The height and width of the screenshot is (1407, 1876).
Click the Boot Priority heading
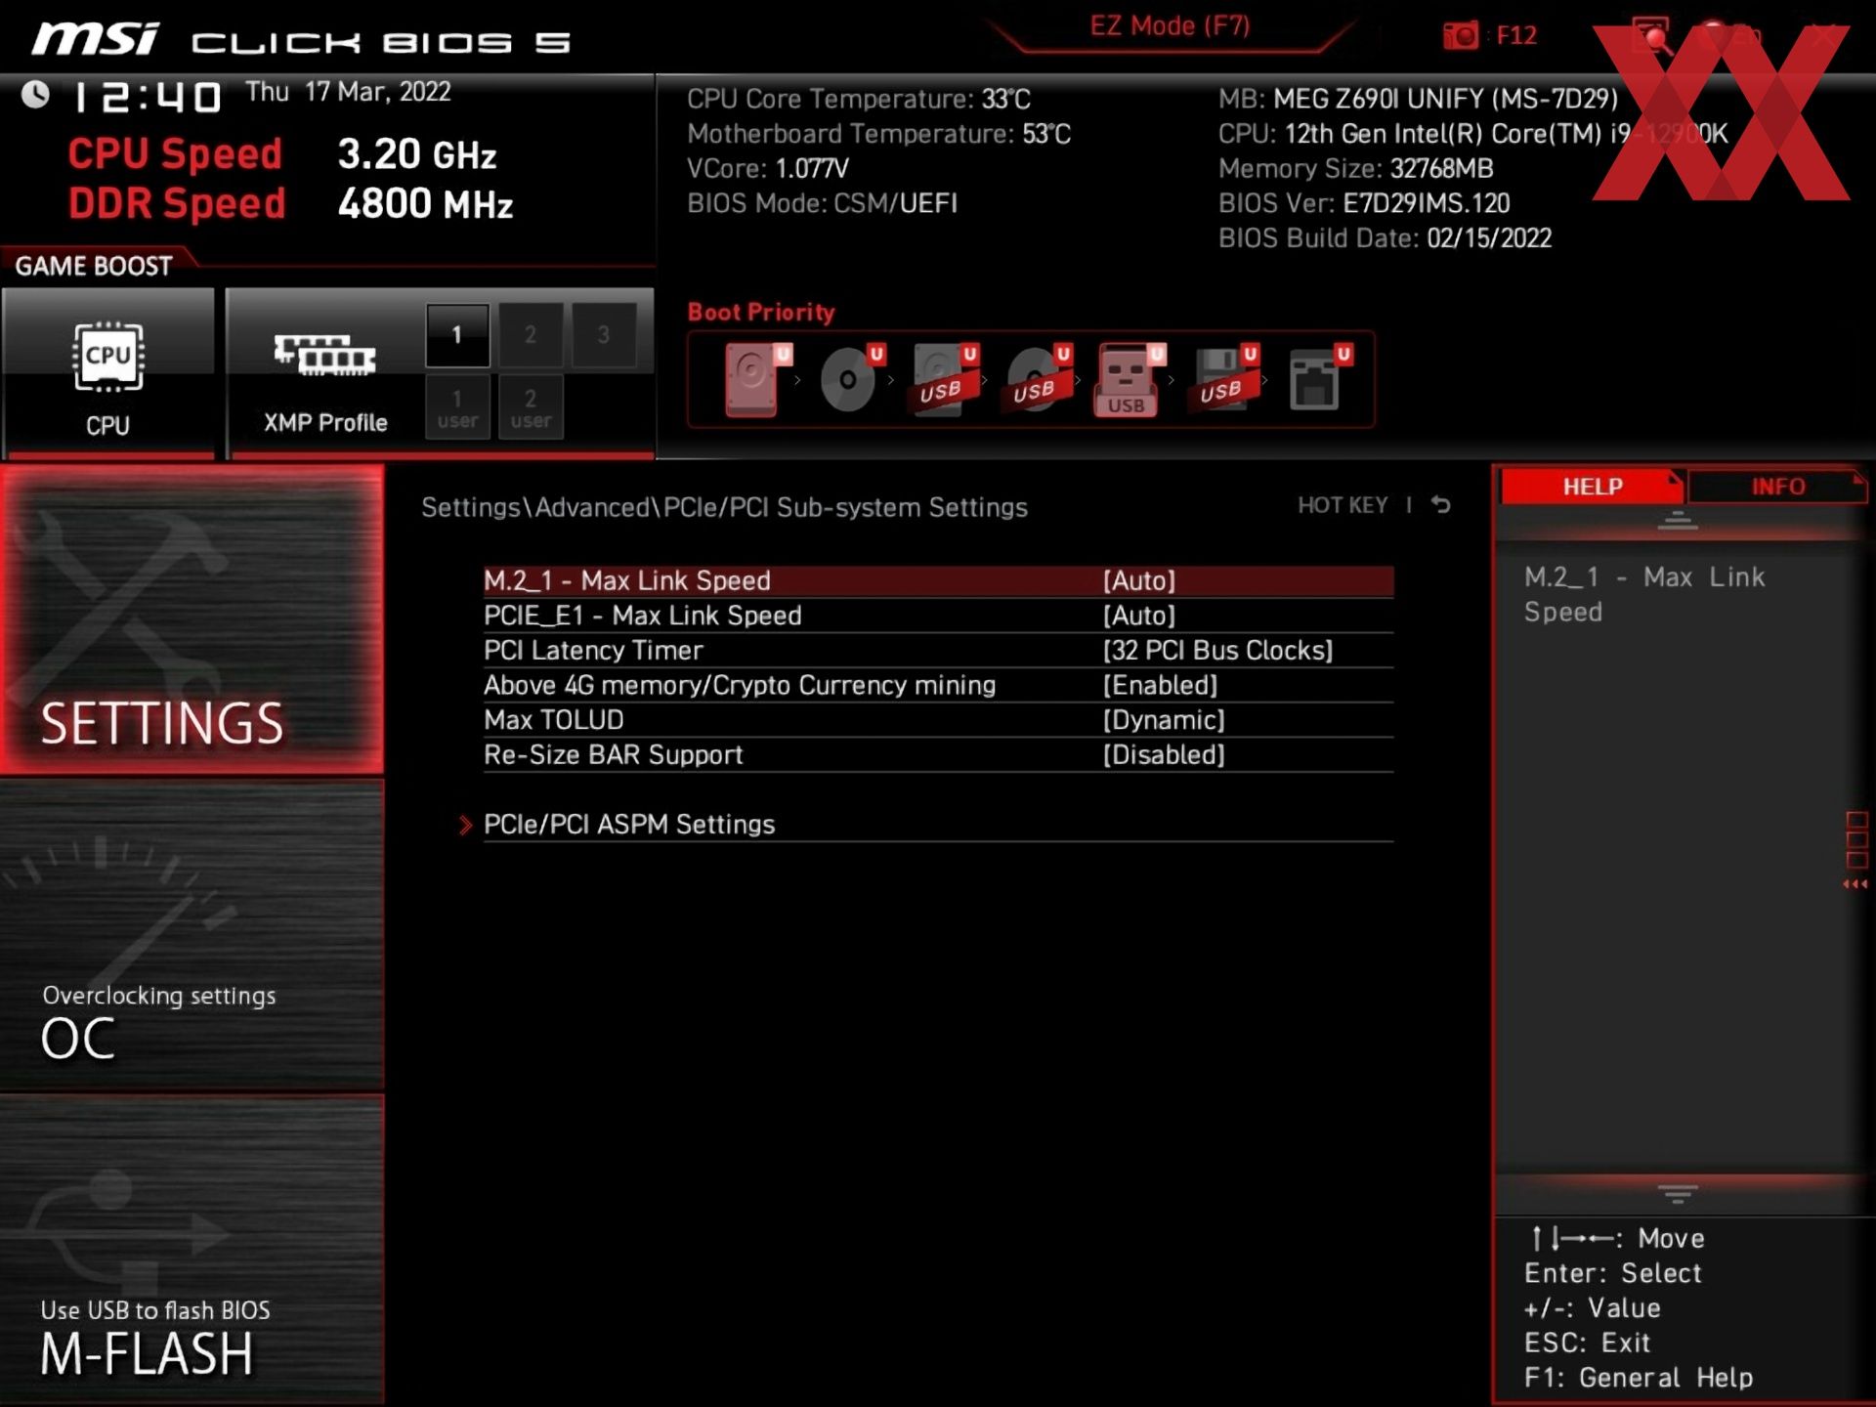click(761, 313)
